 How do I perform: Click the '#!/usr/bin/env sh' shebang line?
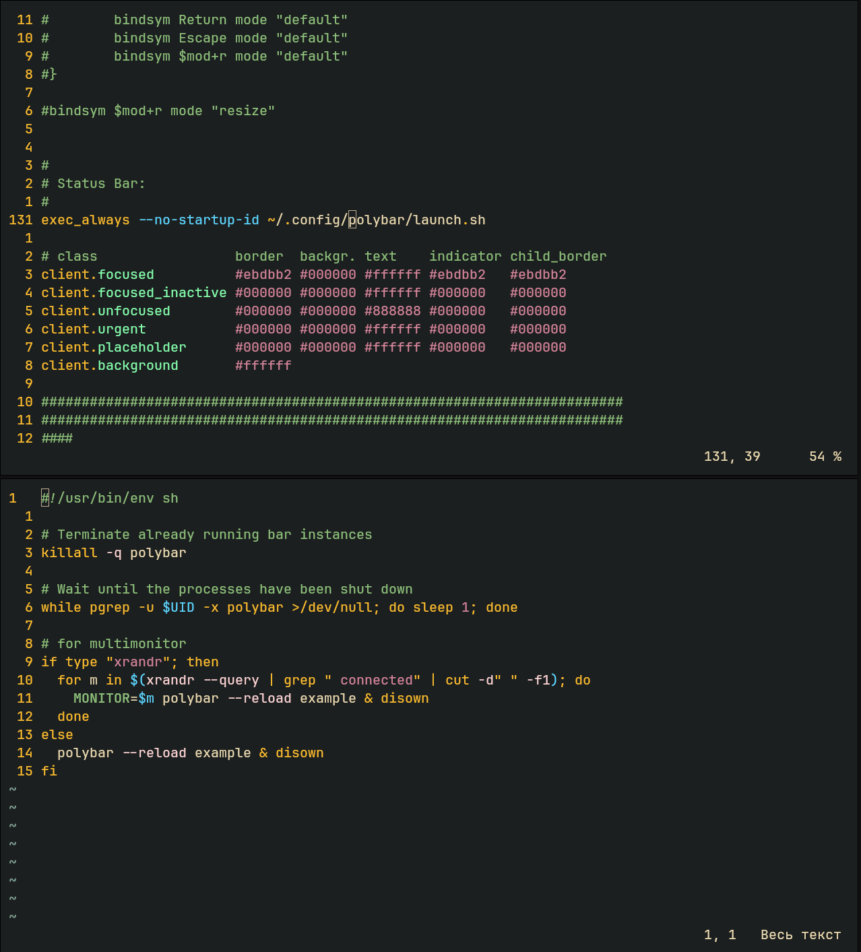(110, 499)
